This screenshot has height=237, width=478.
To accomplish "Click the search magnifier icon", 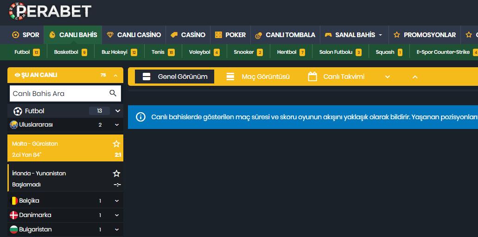I will [113, 93].
